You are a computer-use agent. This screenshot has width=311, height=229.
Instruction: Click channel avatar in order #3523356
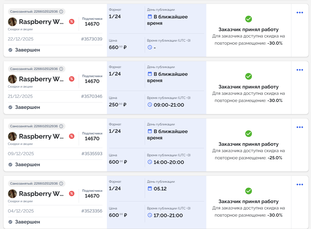[x=12, y=194]
